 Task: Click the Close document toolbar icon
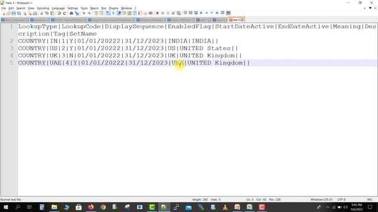tap(24, 13)
